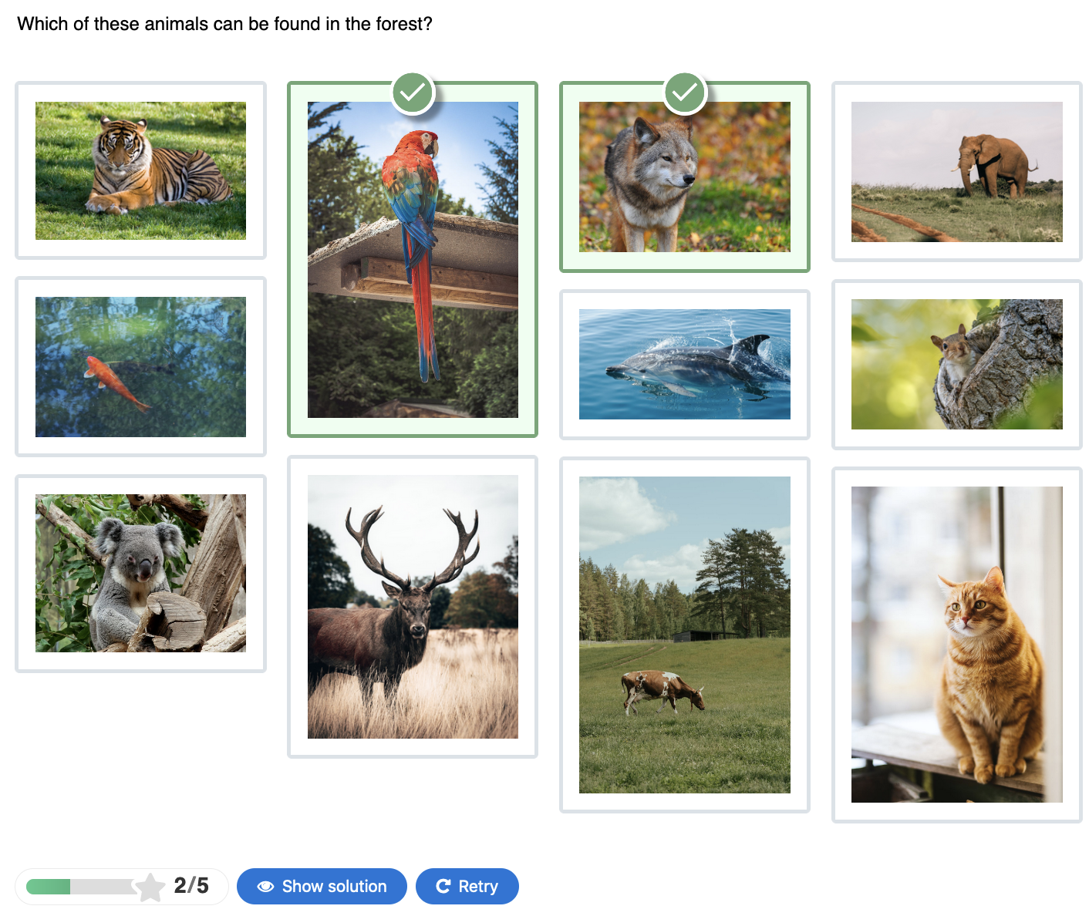The width and height of the screenshot is (1089, 916).
Task: Click the star icon beside the progress bar
Action: (150, 887)
